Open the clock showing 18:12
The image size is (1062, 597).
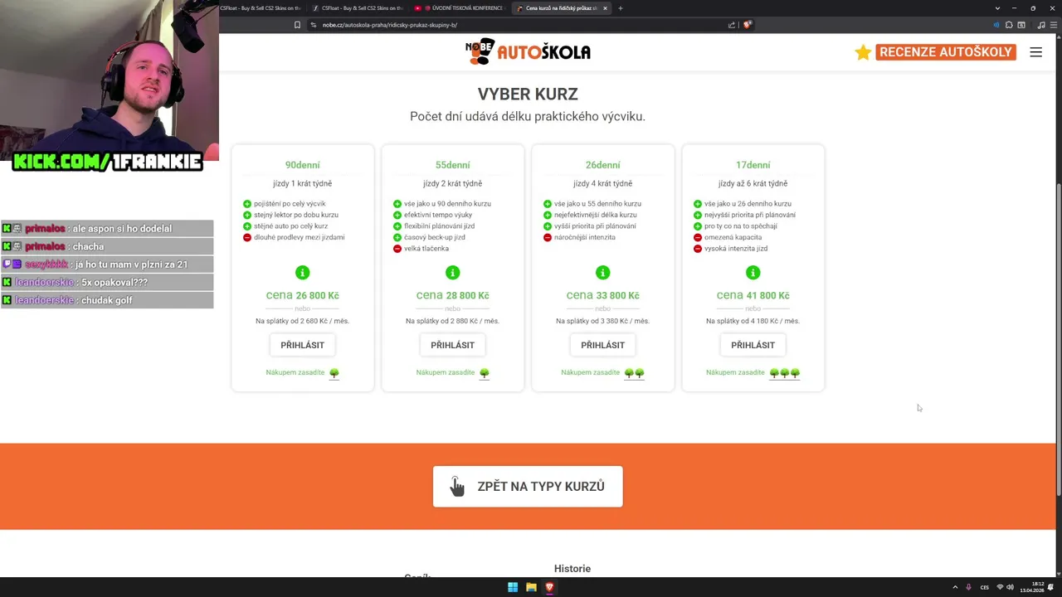[x=1031, y=587]
